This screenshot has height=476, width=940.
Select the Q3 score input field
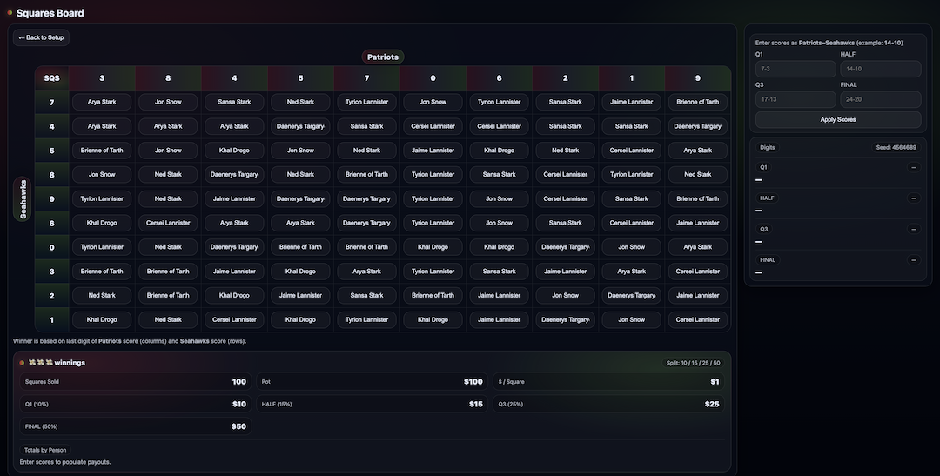tap(795, 99)
